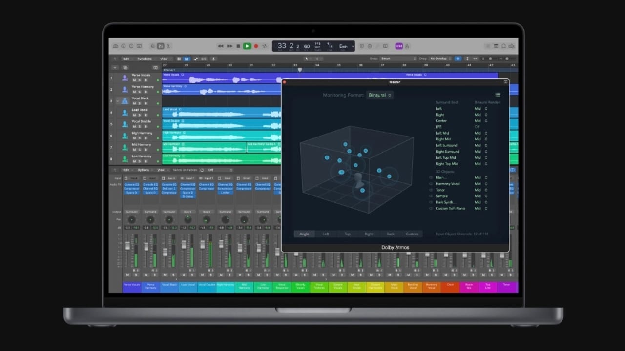
Task: Open Editors with the scissors icon
Action: (x=168, y=46)
